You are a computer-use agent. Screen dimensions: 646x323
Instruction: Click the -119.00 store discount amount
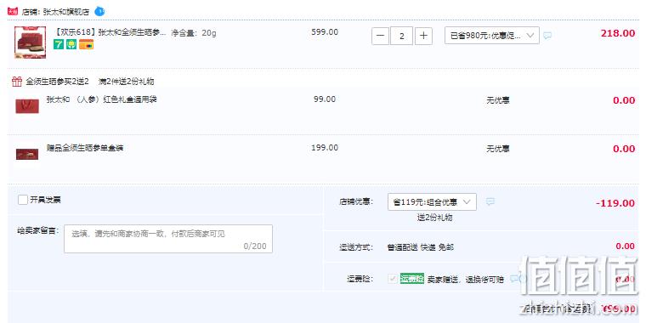click(615, 203)
